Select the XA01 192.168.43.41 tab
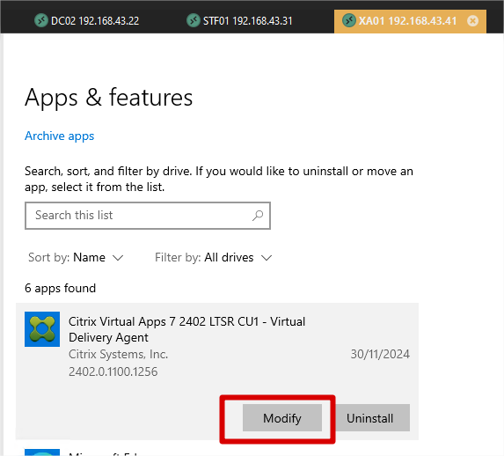Viewport: 504px width, 456px height. pos(410,21)
